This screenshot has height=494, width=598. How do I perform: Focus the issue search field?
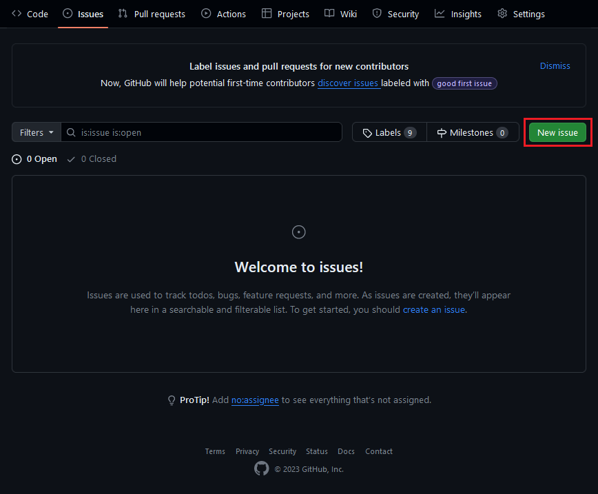click(x=201, y=132)
